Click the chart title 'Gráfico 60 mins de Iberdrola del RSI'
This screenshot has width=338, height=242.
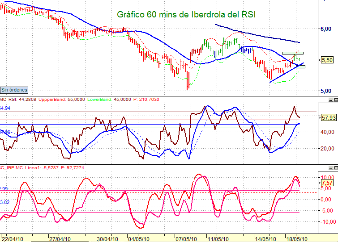tap(186, 15)
